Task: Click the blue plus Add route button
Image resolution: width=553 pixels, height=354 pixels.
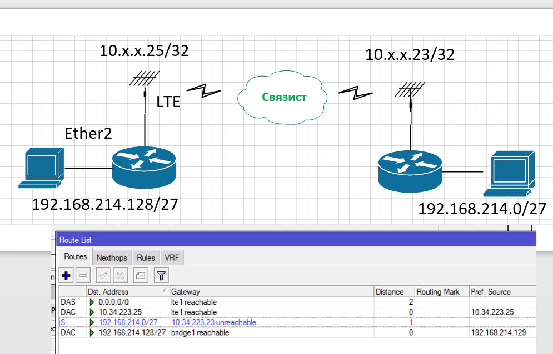Action: coord(66,275)
